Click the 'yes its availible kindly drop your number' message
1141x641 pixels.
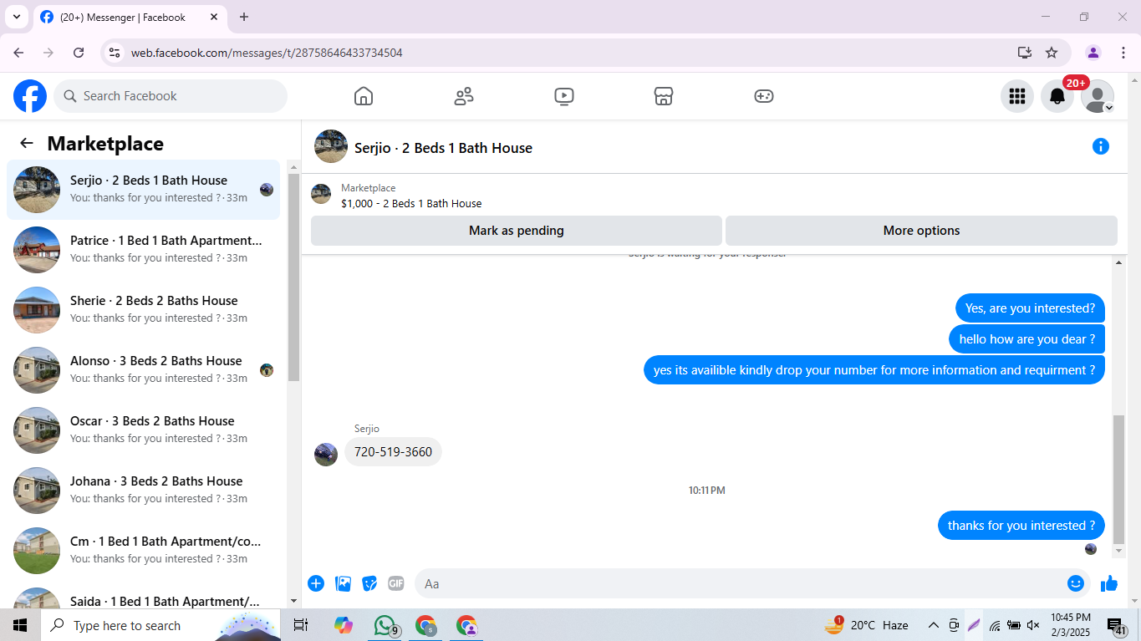874,370
